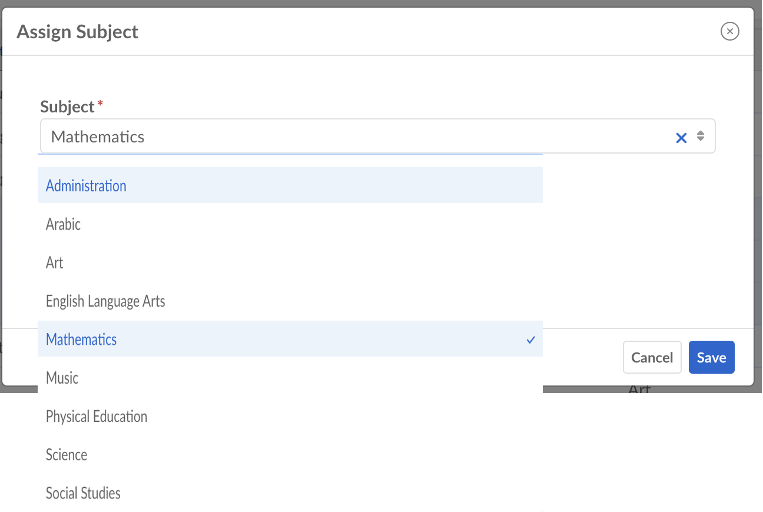
Task: Click the Assign Subject dialog title
Action: pos(78,32)
